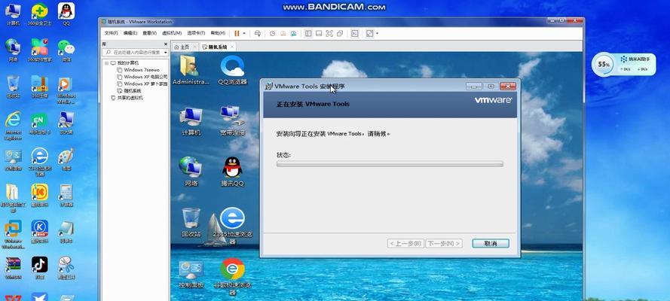Click the 取消 button in VMware Tools installer

coord(491,244)
